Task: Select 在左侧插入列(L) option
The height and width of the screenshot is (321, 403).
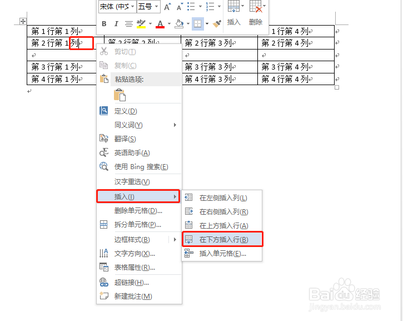Action: [222, 197]
